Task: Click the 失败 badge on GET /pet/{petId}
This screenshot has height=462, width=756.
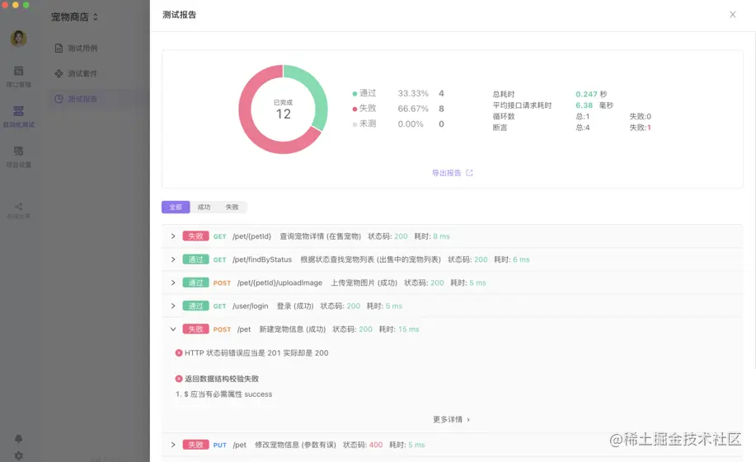Action: click(x=195, y=236)
